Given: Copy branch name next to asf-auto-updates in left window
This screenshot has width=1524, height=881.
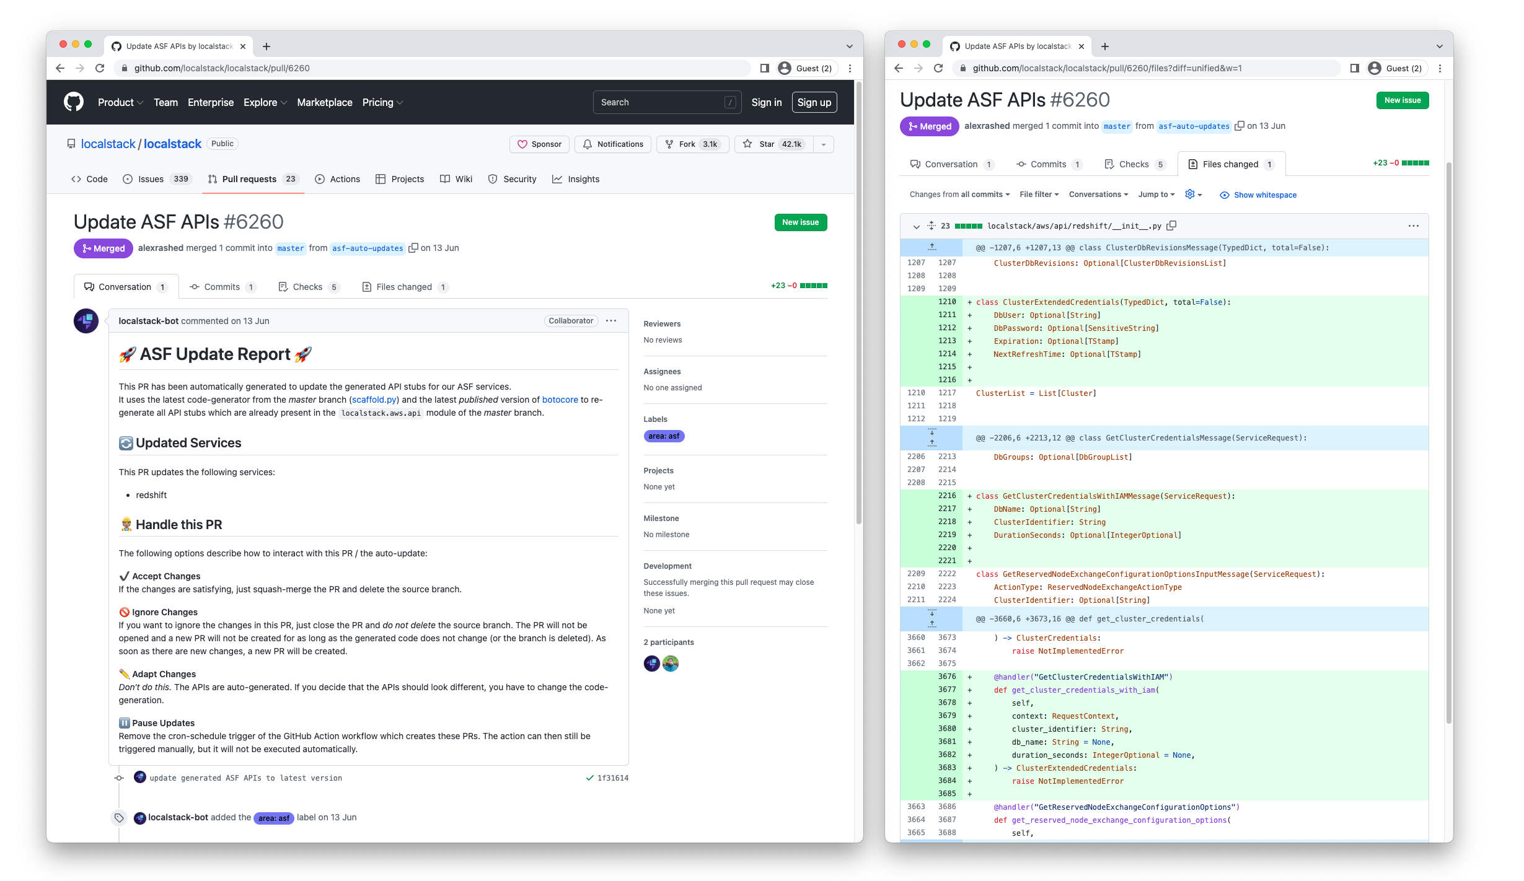Looking at the screenshot, I should [413, 248].
